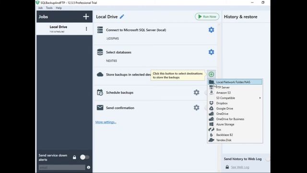Add a new job with plus icon
This screenshot has height=173, width=307.
point(86,17)
